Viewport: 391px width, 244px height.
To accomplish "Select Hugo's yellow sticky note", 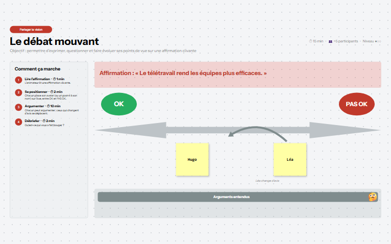I will tap(192, 159).
